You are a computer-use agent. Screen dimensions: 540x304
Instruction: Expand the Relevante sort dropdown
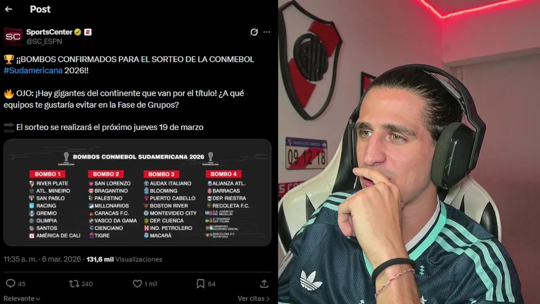click(22, 299)
